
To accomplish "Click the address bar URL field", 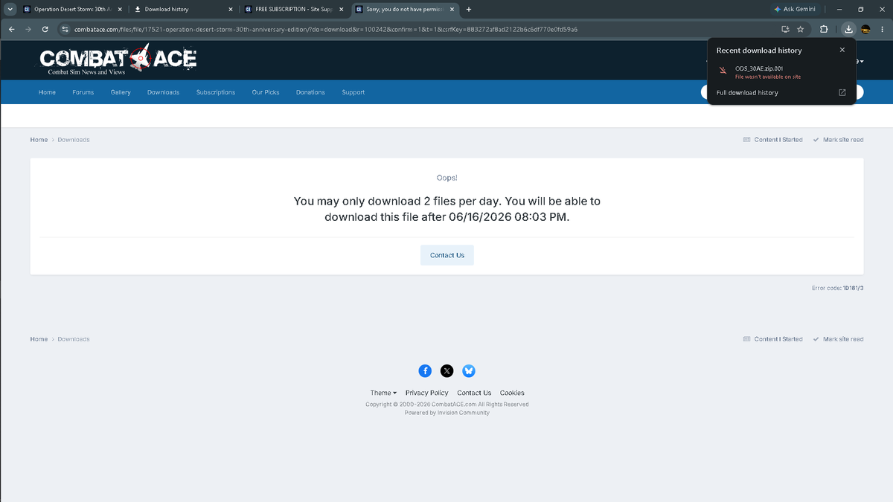I will [417, 29].
